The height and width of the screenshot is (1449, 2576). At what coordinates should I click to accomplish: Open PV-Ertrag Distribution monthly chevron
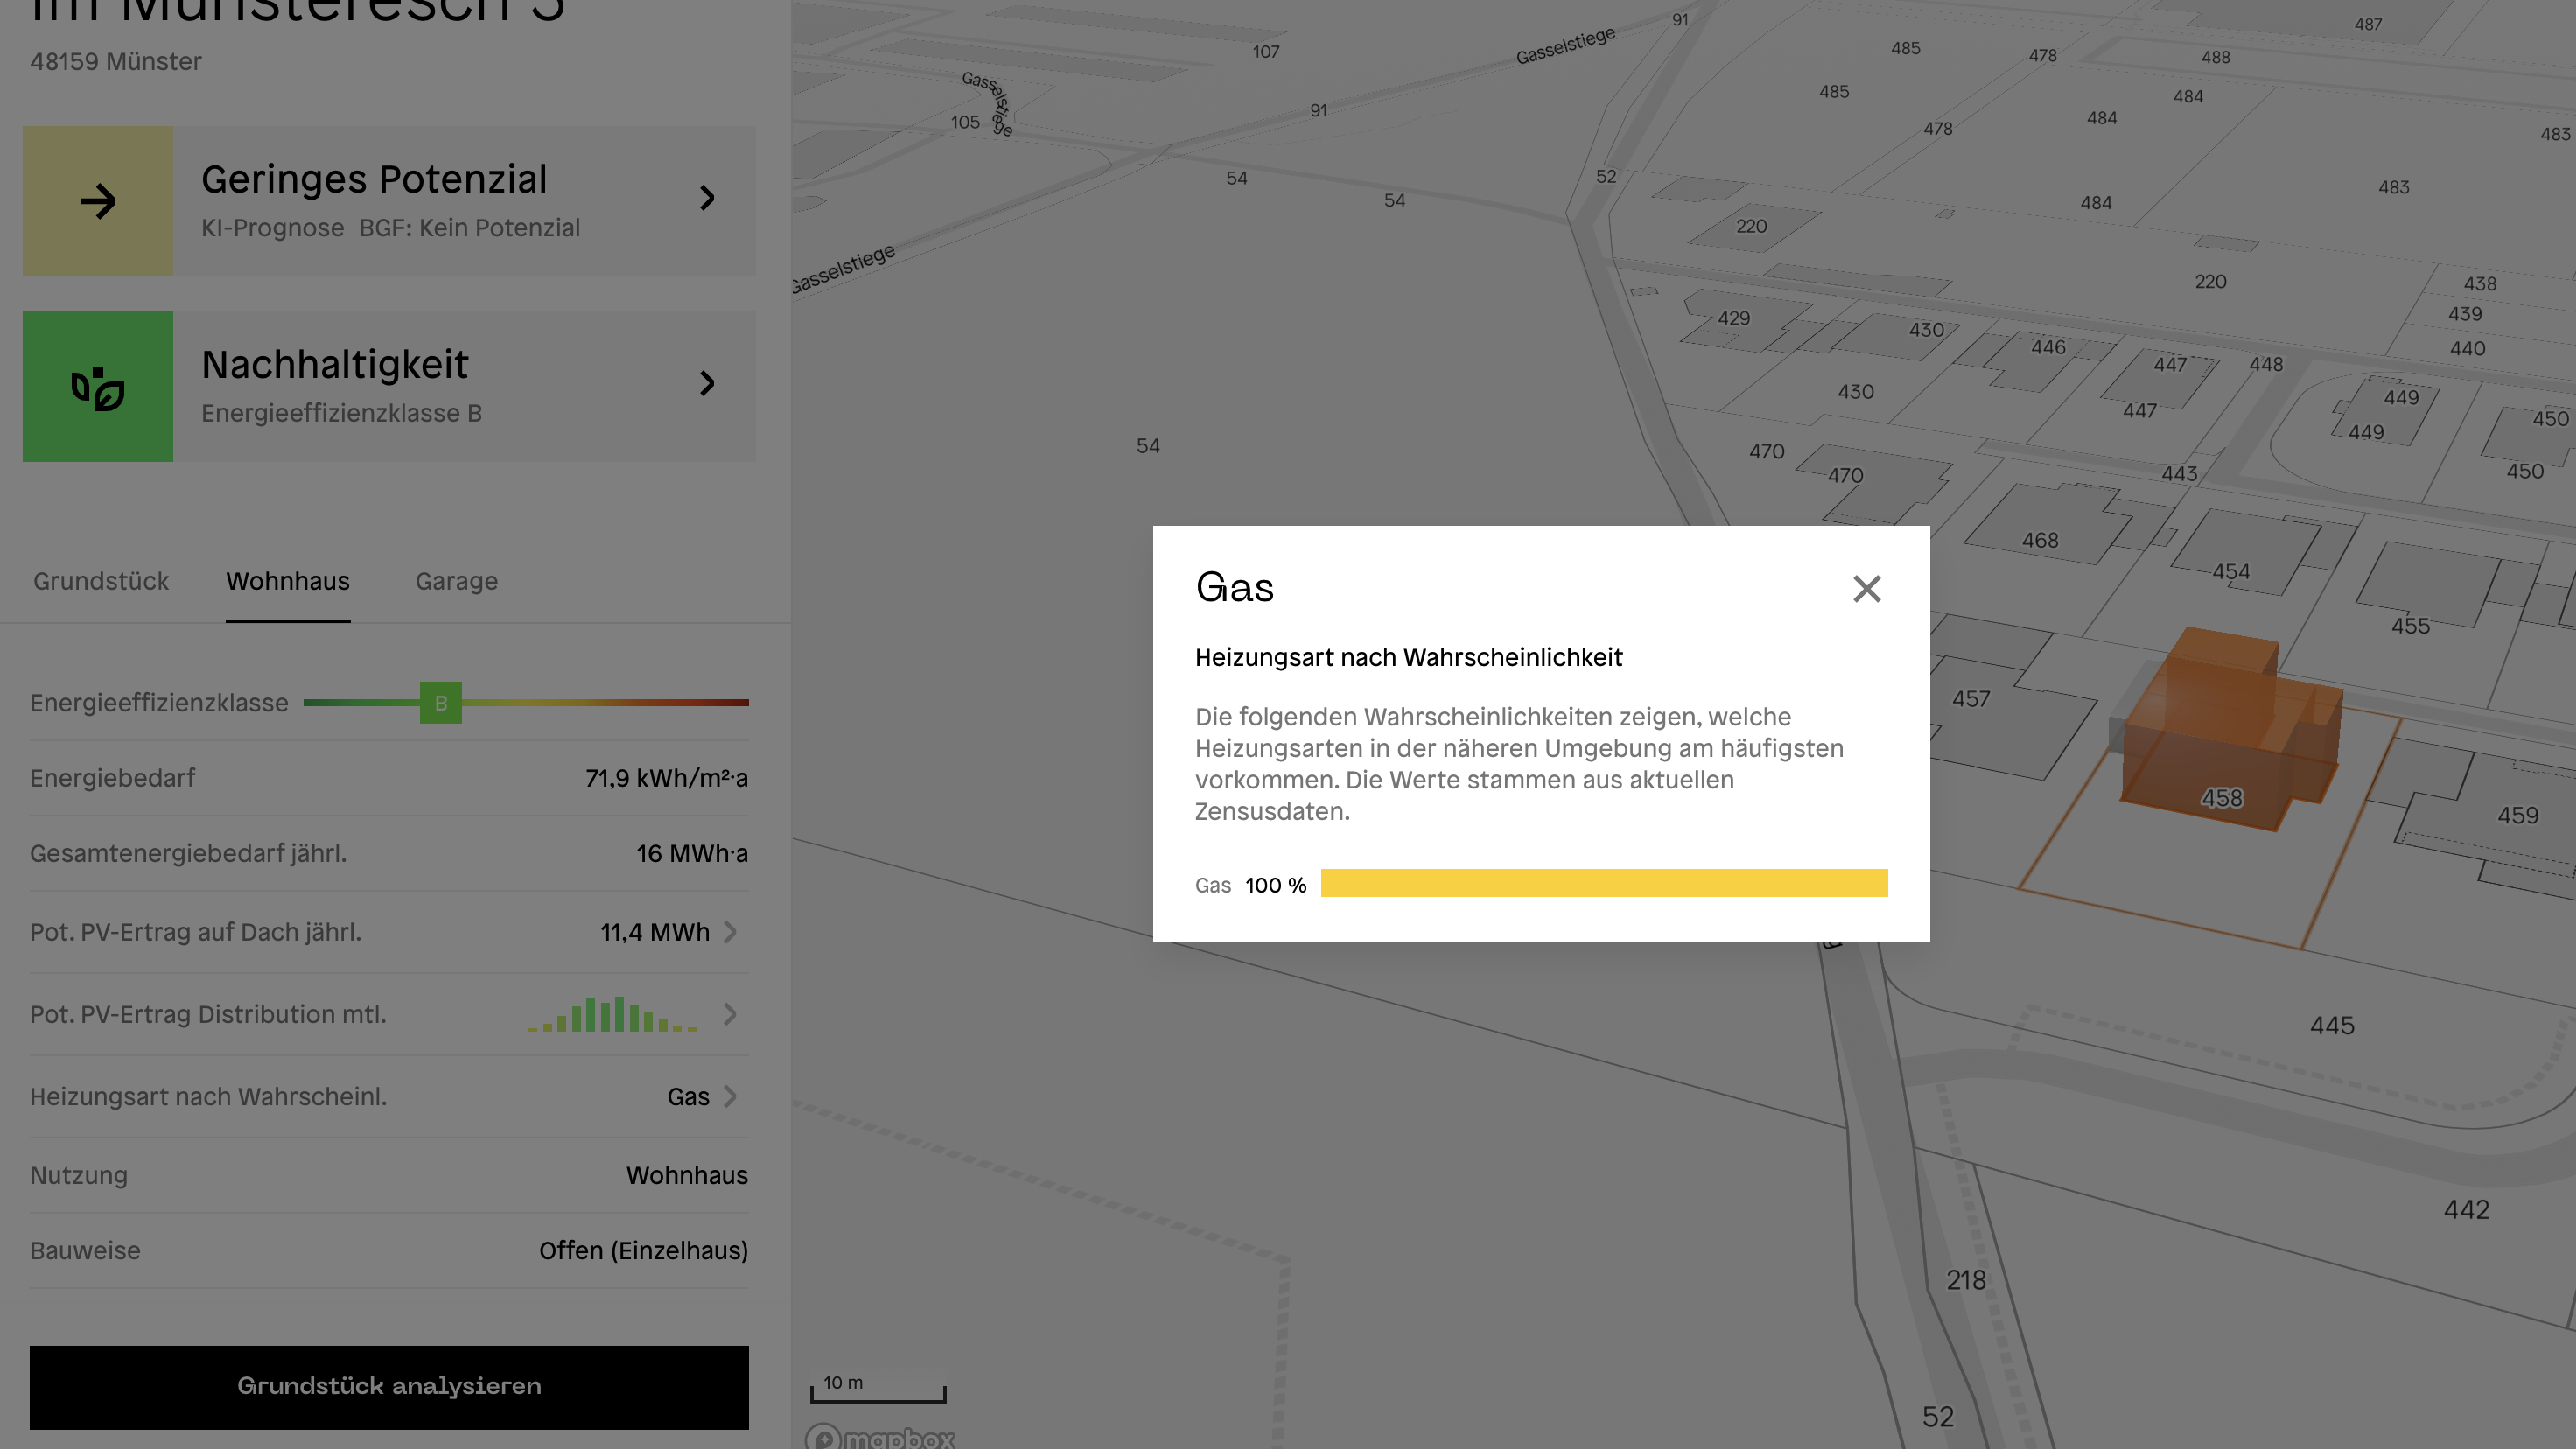tap(731, 1014)
